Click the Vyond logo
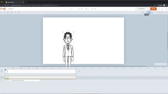The height and width of the screenshot is (94, 168). coord(3,9)
